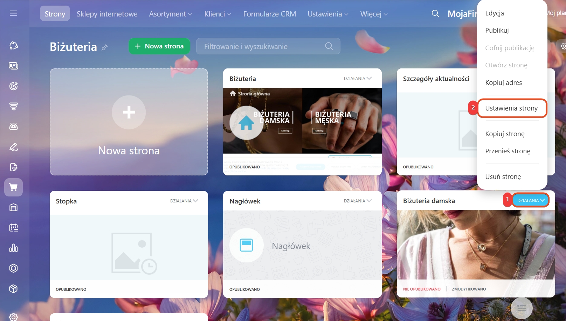Click the shopping cart sidebar icon
This screenshot has width=566, height=321.
13,187
